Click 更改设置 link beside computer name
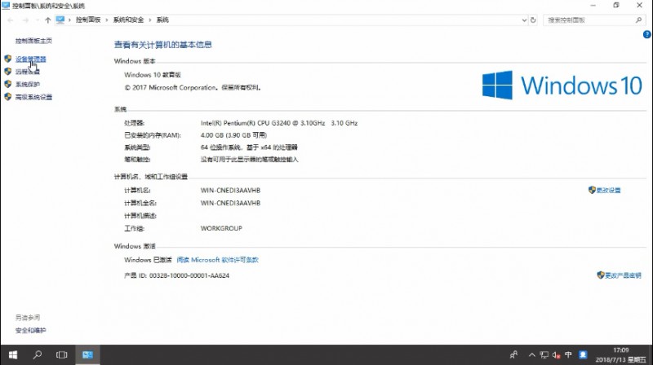 608,191
